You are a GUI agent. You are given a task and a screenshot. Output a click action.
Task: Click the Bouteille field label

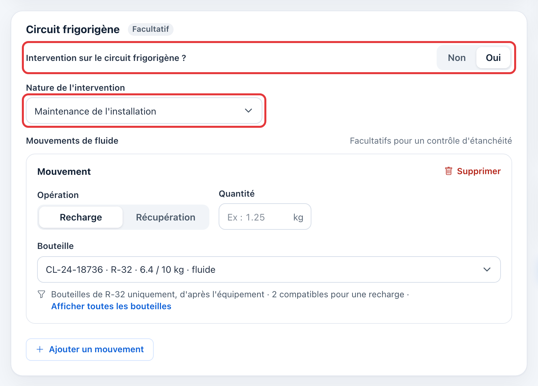(x=56, y=246)
